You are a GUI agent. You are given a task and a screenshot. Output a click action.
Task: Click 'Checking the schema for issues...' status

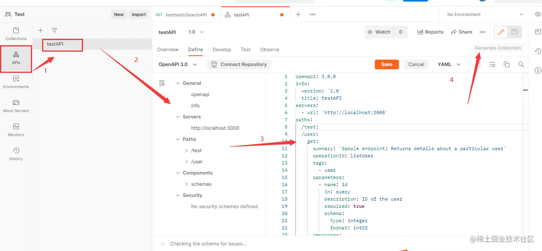pyautogui.click(x=208, y=244)
